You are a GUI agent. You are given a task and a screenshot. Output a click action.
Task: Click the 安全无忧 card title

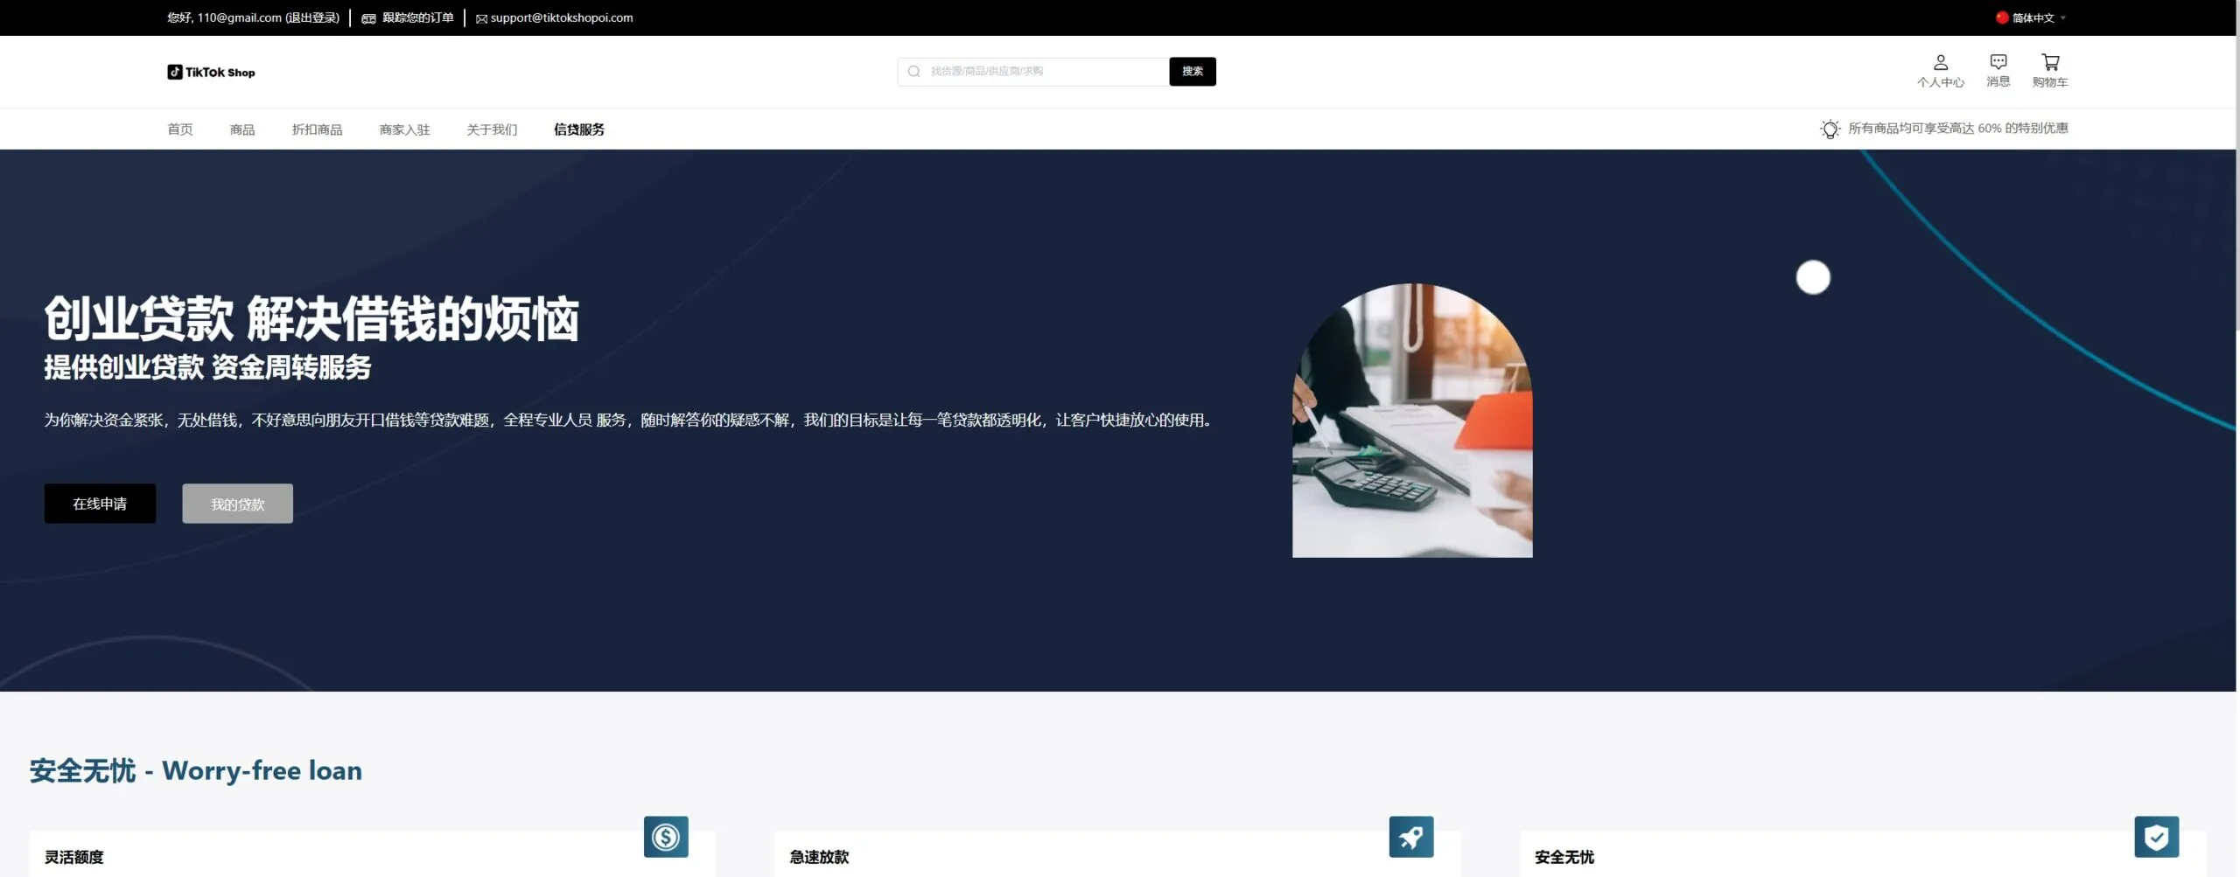(1564, 857)
